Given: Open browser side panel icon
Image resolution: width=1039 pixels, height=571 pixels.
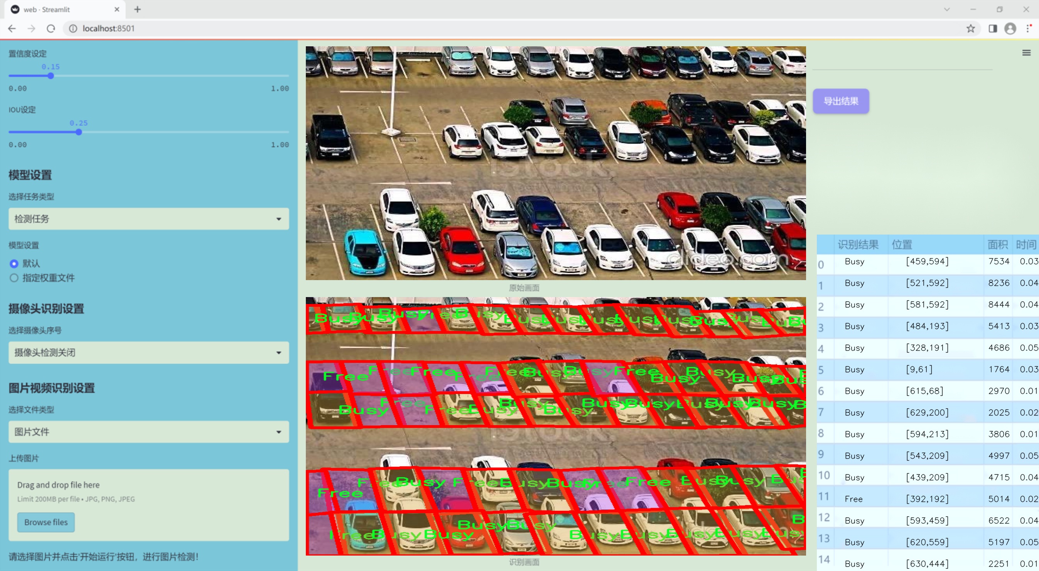Looking at the screenshot, I should coord(993,29).
